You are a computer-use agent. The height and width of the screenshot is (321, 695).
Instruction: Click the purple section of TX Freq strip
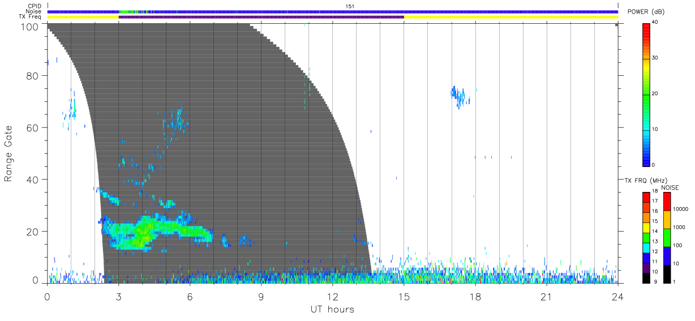(x=261, y=17)
